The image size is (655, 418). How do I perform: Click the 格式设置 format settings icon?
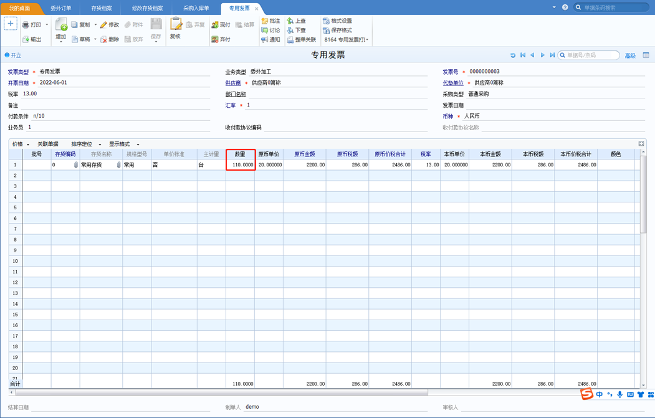click(326, 21)
